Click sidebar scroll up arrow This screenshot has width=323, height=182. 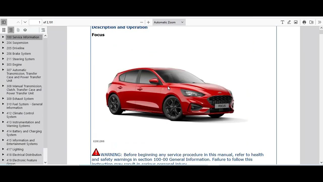click(45, 36)
